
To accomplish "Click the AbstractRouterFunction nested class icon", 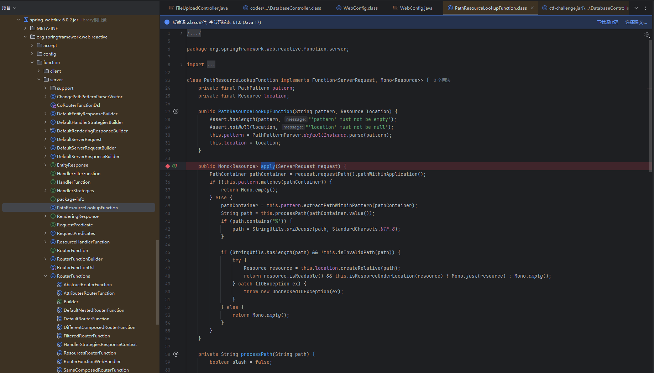I will click(x=60, y=284).
